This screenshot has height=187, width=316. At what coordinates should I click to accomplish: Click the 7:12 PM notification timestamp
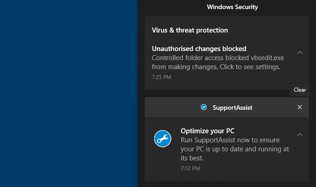[x=190, y=168]
